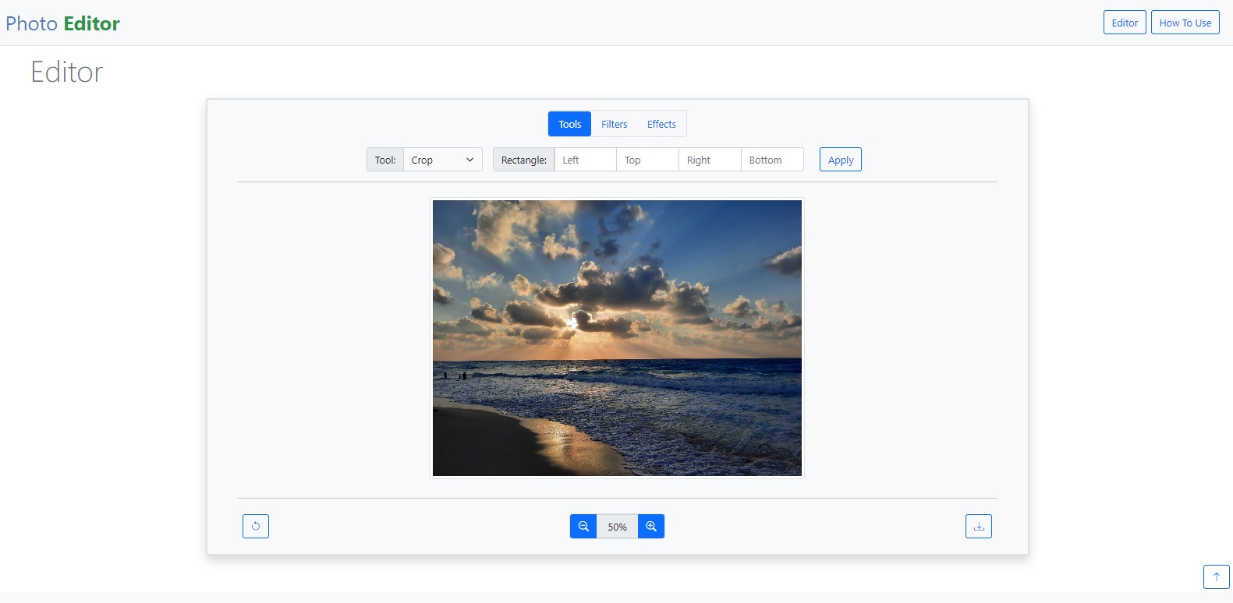1233x603 pixels.
Task: Focus the Left rectangle input field
Action: [586, 160]
